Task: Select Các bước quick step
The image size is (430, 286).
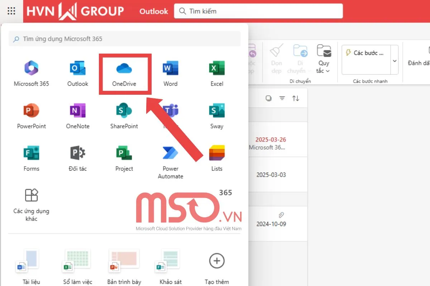Action: pyautogui.click(x=365, y=53)
